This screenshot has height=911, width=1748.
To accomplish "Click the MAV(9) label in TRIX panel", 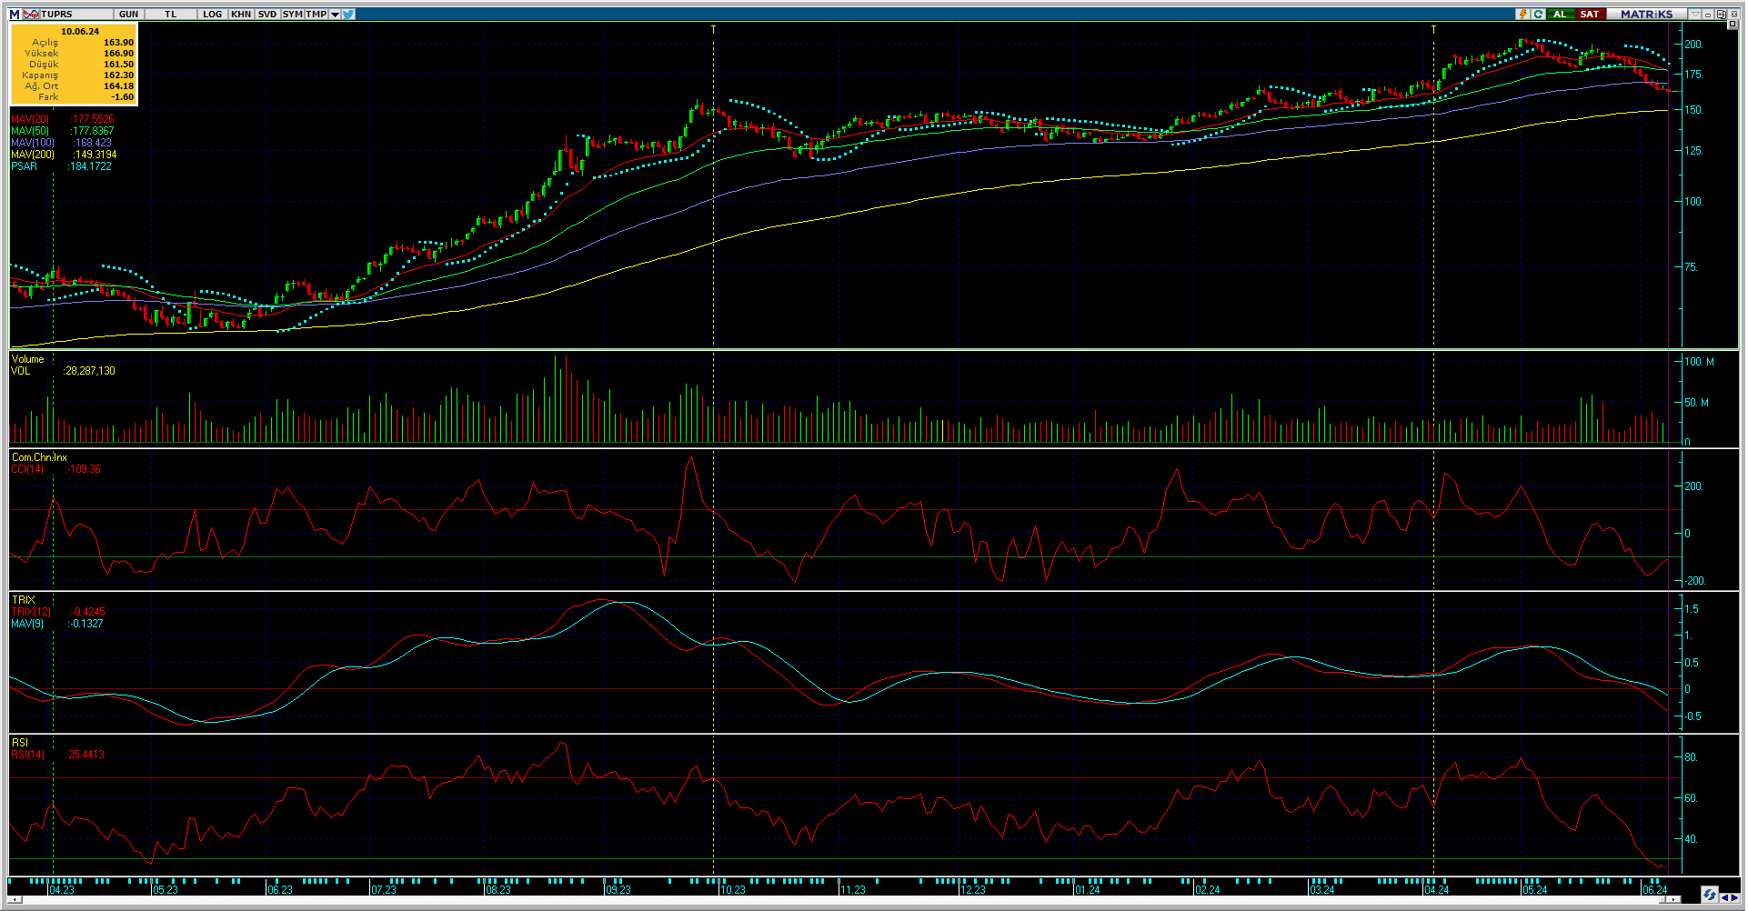I will tap(27, 624).
